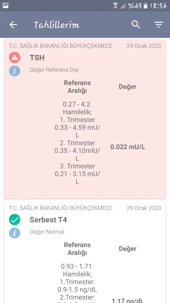Tap the info icon under Serbest T4
This screenshot has height=303, width=170.
pyautogui.click(x=15, y=233)
